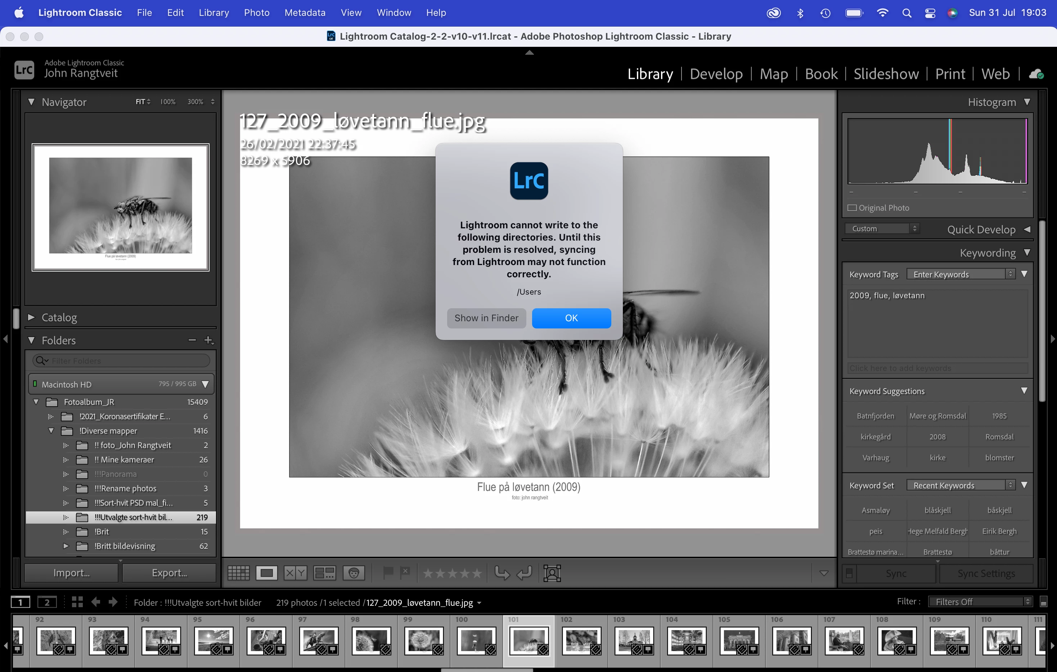The width and height of the screenshot is (1057, 672).
Task: Select Loupe view icon in toolbar
Action: [x=266, y=573]
